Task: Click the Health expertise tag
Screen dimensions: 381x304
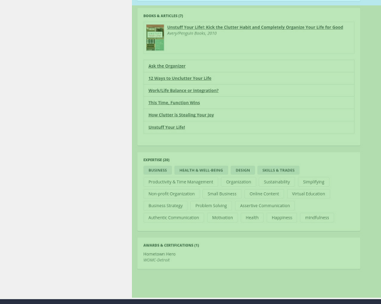Action: coord(252,217)
